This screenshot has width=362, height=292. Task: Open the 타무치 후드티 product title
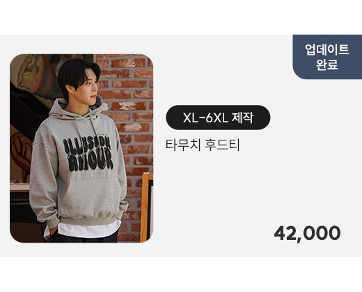(203, 145)
